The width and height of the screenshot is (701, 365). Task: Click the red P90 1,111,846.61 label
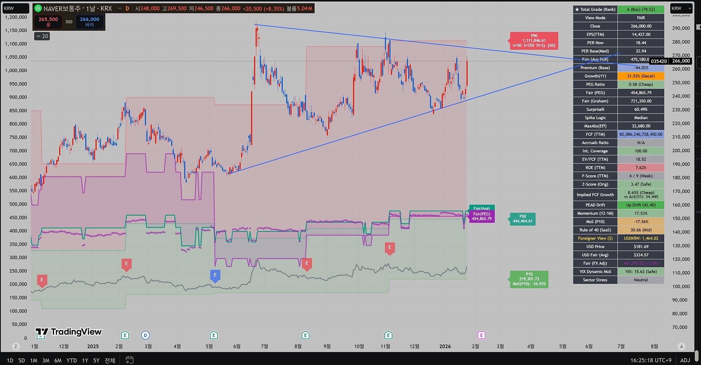[x=534, y=41]
